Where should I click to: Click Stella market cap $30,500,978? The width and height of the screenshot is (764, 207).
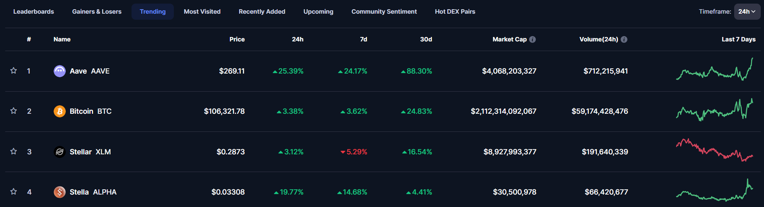tap(515, 192)
